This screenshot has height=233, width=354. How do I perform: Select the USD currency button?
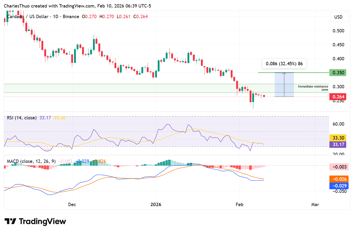click(x=339, y=17)
